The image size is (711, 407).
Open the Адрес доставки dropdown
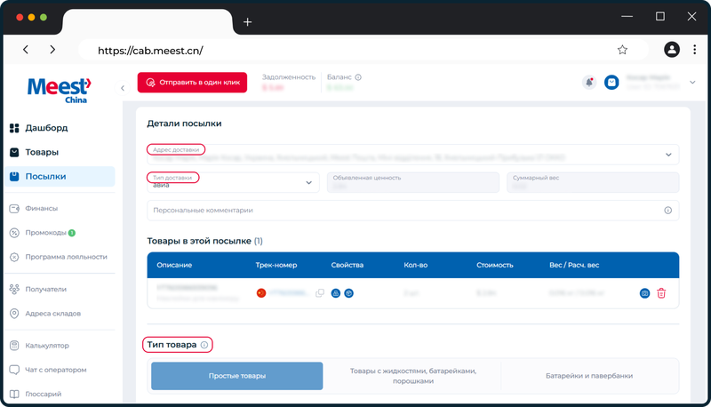point(412,155)
